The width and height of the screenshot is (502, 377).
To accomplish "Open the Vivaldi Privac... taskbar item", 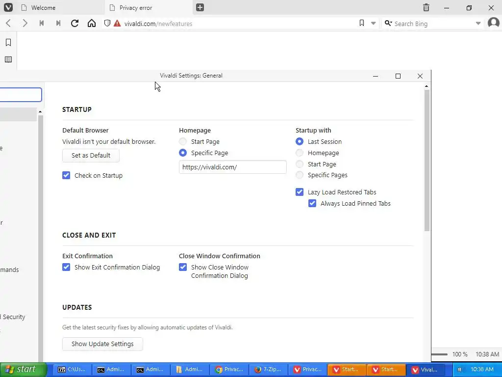I will coord(308,369).
